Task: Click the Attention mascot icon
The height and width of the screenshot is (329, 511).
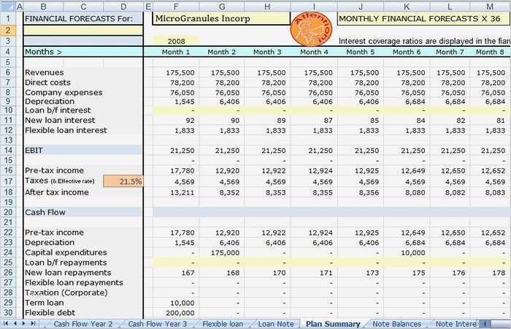Action: tap(311, 29)
